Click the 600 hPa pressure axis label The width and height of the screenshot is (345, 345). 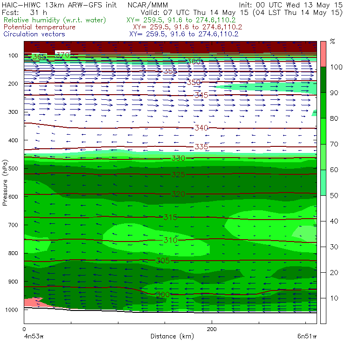(13, 197)
